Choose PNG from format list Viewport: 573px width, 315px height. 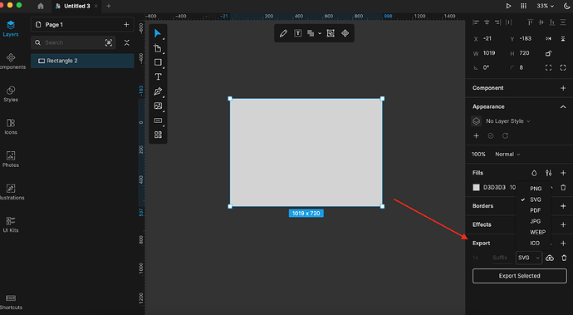(536, 189)
